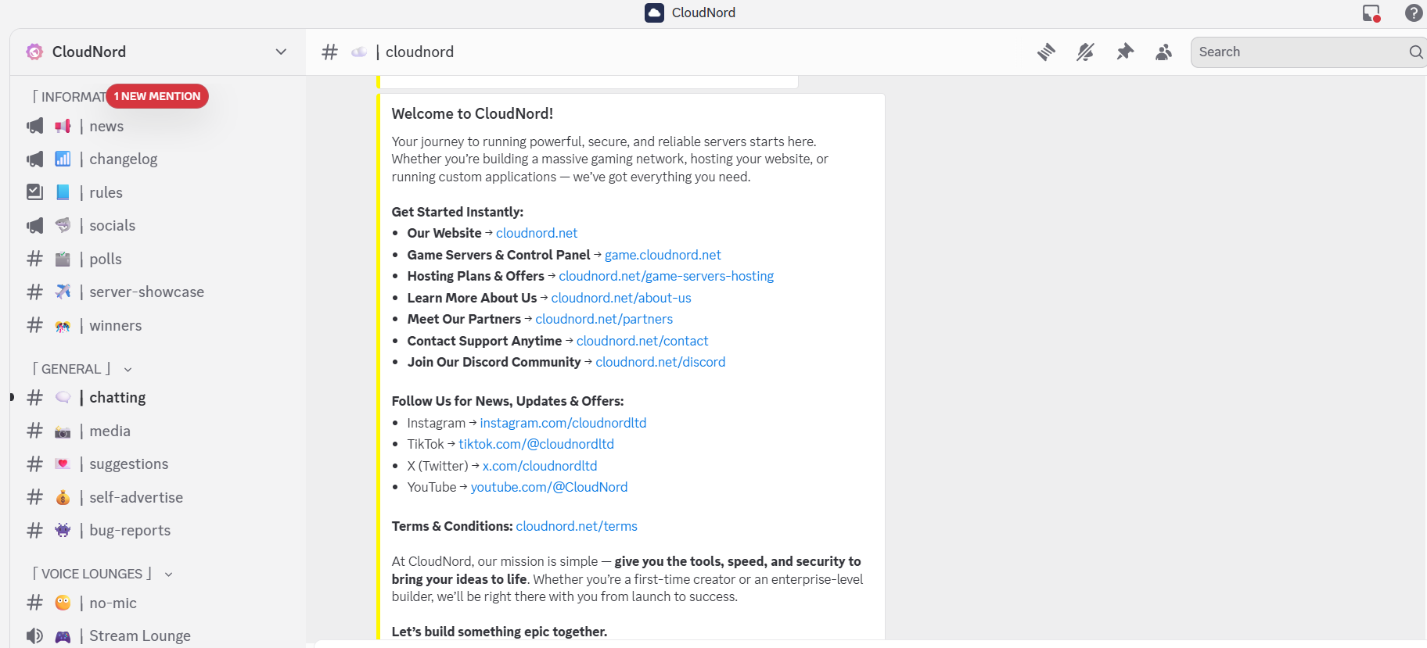Image resolution: width=1427 pixels, height=648 pixels.
Task: Click the cloudnord channel name in header
Action: click(419, 52)
